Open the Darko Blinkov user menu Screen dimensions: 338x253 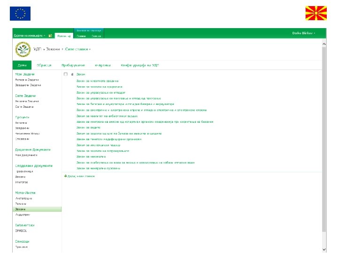coord(304,33)
